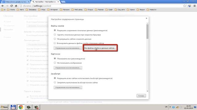The image size is (197, 110).
Task: Open the Пуск start button
Action: [x=4, y=107]
